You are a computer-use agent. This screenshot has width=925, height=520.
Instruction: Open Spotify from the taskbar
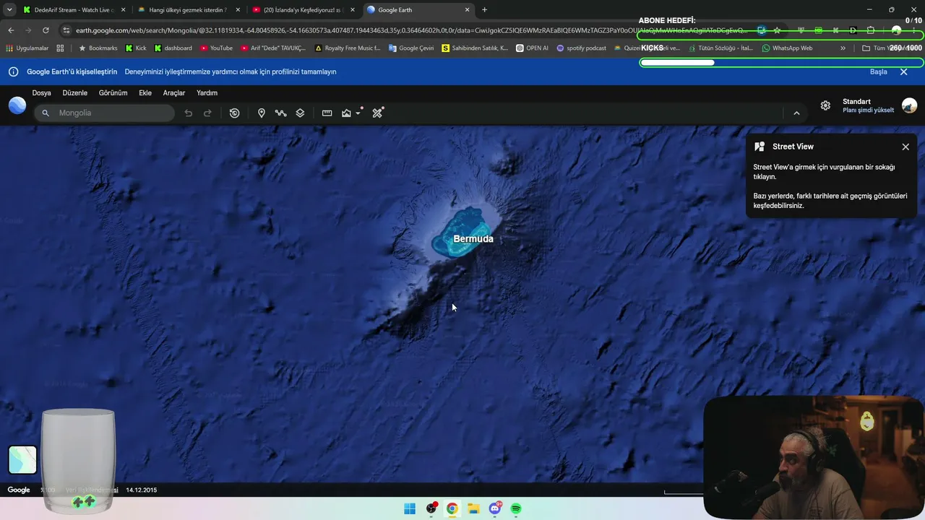click(516, 508)
